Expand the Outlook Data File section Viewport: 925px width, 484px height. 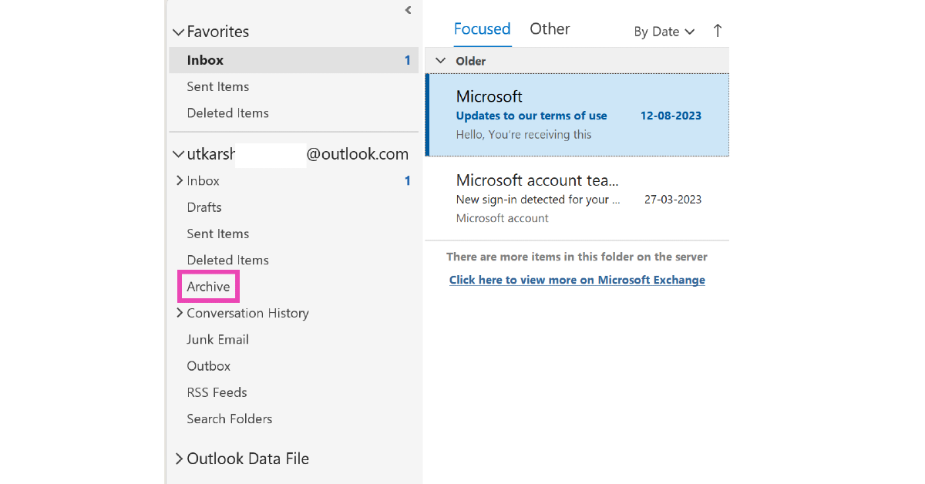pos(180,458)
